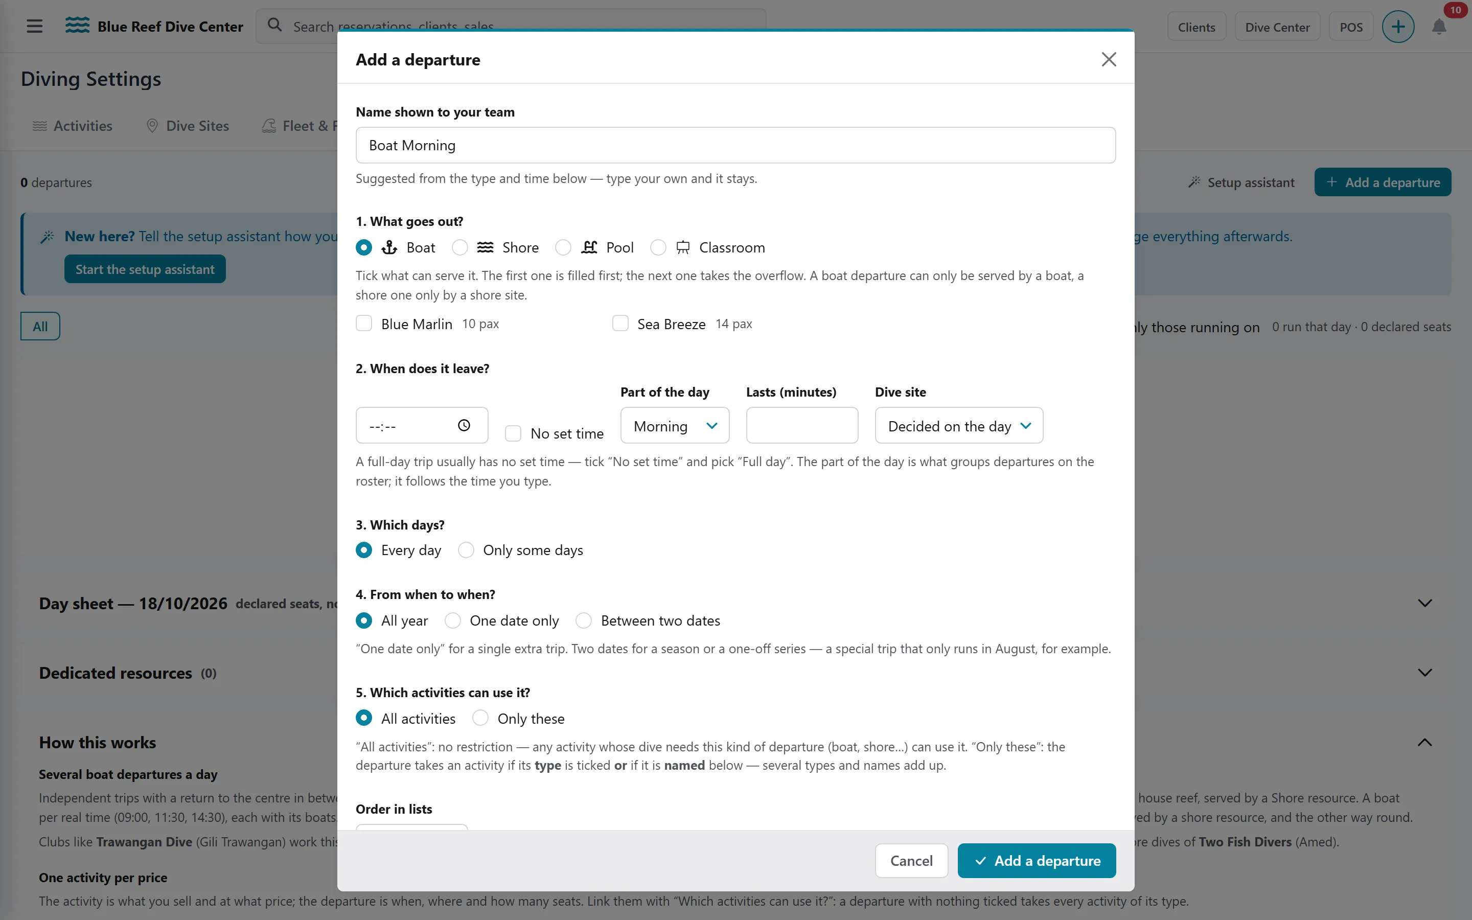Open the POS header item

1351,27
